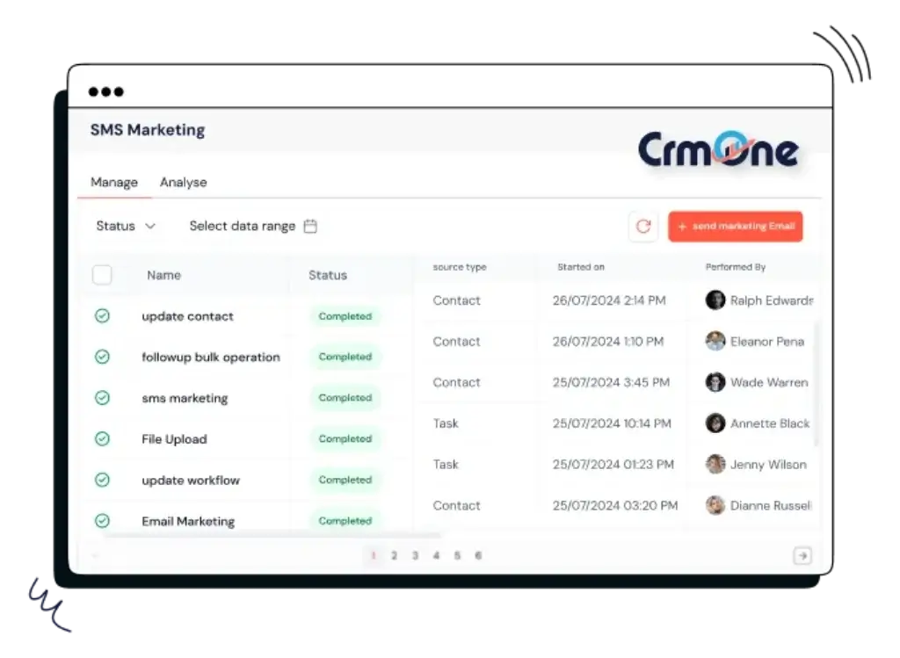
Task: Click the date 25/07/2024 10:14 PM
Action: click(612, 423)
